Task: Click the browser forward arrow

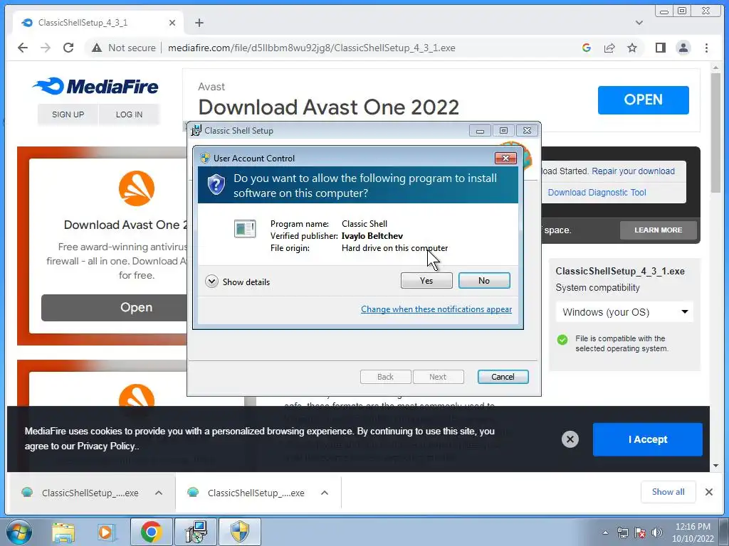Action: click(x=45, y=48)
